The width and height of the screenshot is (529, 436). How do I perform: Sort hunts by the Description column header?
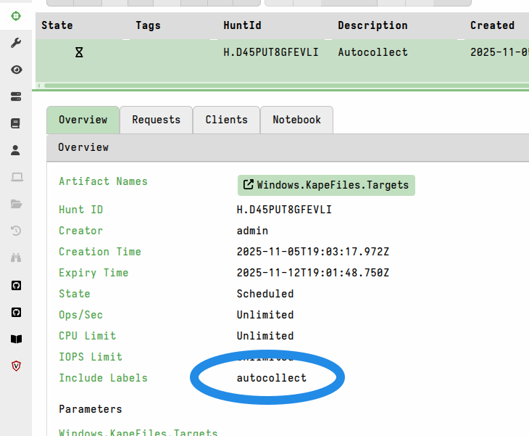[372, 25]
